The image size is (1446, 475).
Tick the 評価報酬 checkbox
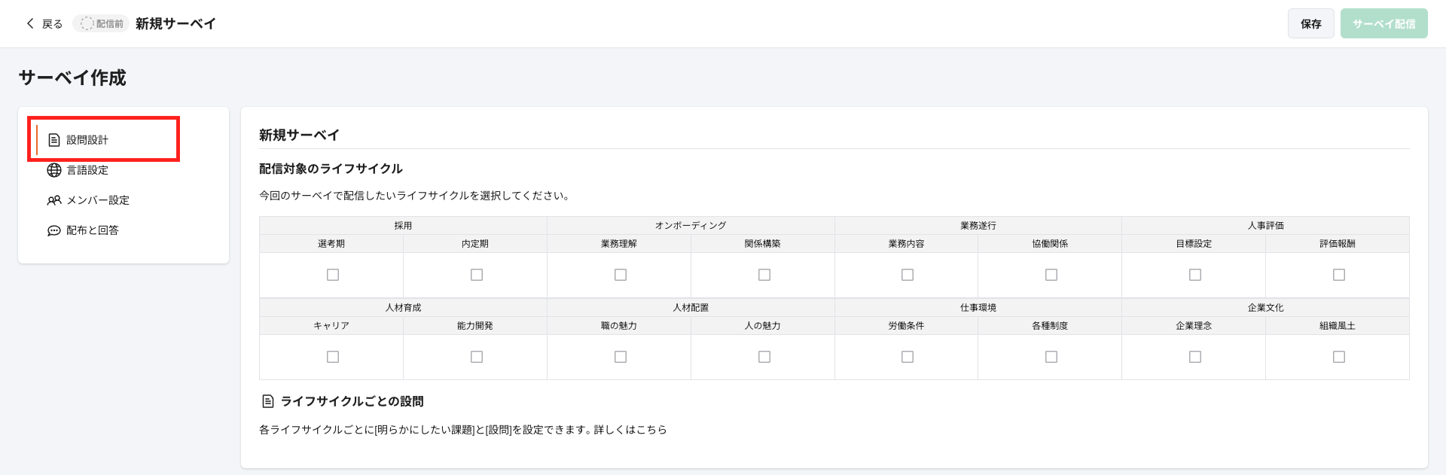coord(1339,275)
